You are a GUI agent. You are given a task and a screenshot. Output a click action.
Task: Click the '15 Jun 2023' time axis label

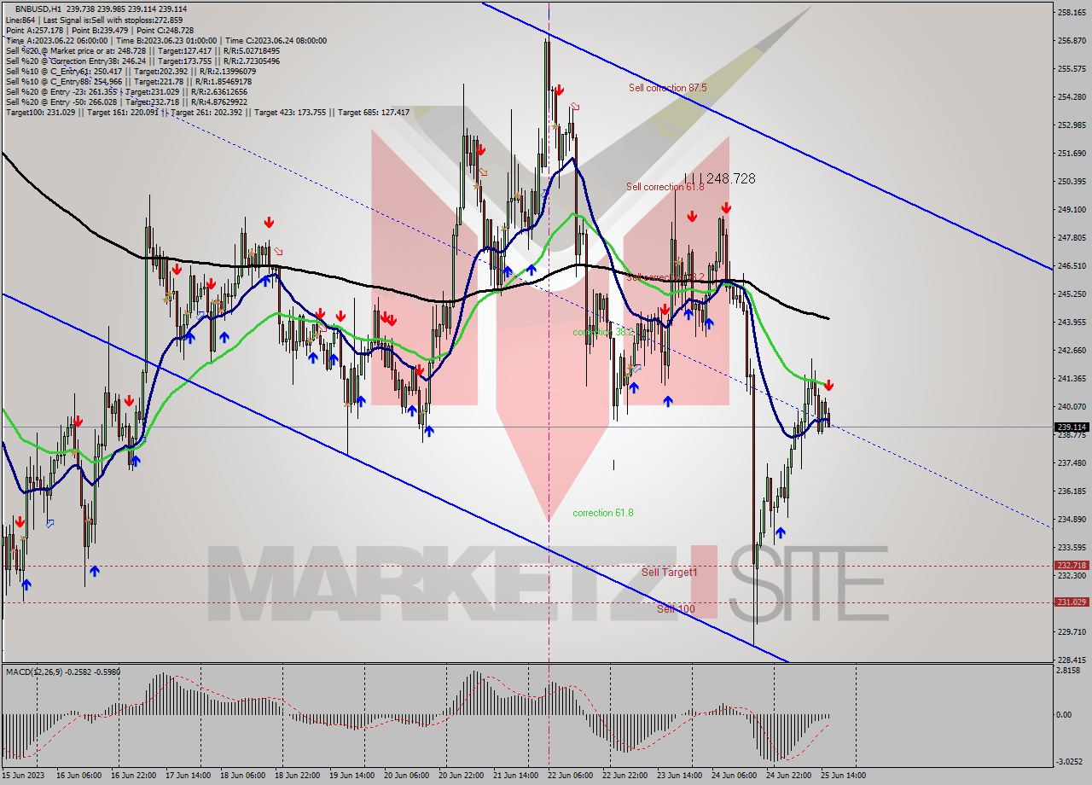(22, 775)
